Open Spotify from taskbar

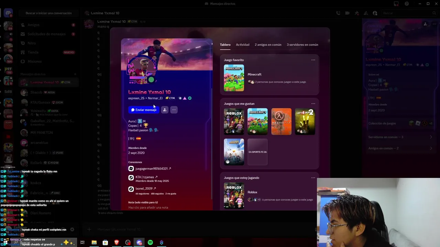point(150,243)
